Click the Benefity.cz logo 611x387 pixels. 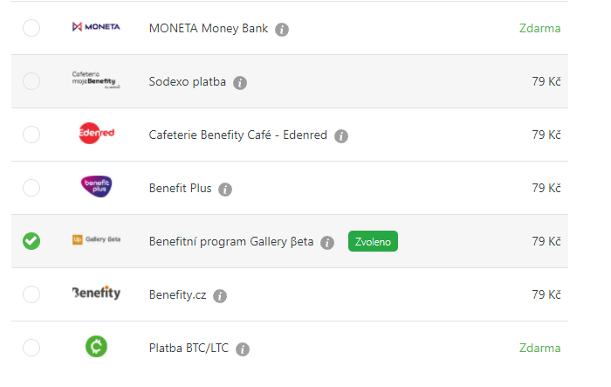click(x=96, y=294)
